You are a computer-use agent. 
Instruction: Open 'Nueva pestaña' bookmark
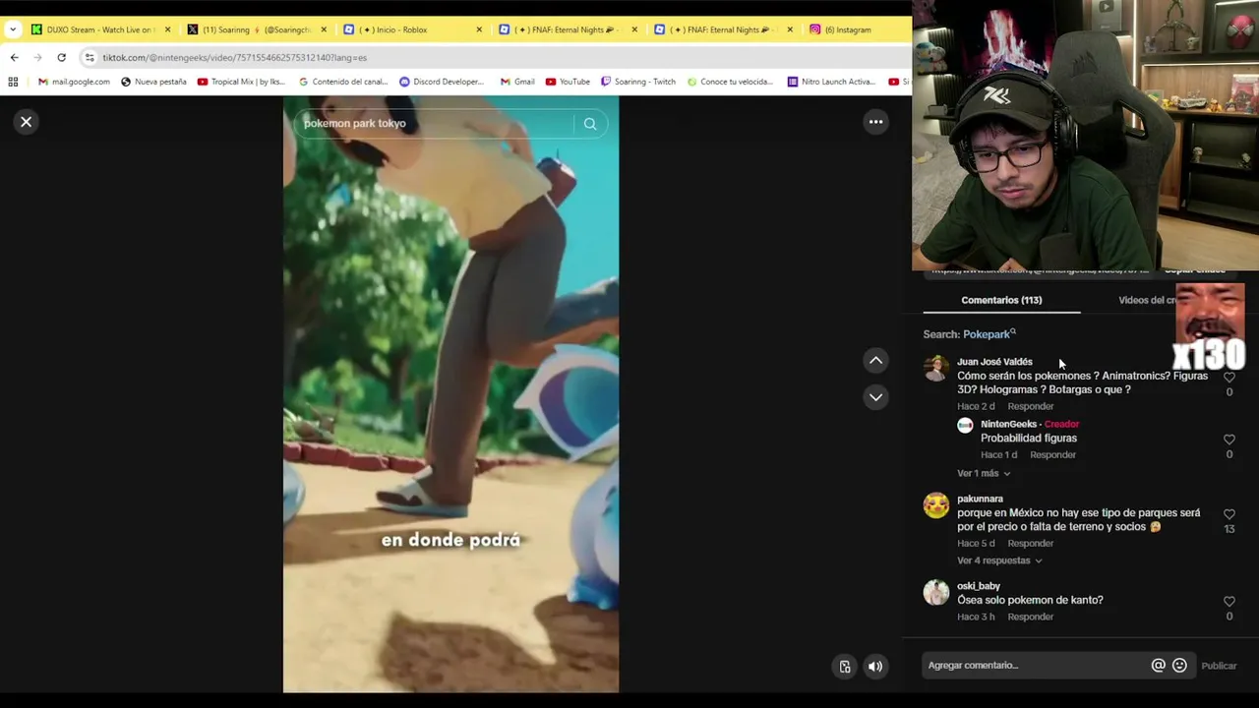pos(153,82)
